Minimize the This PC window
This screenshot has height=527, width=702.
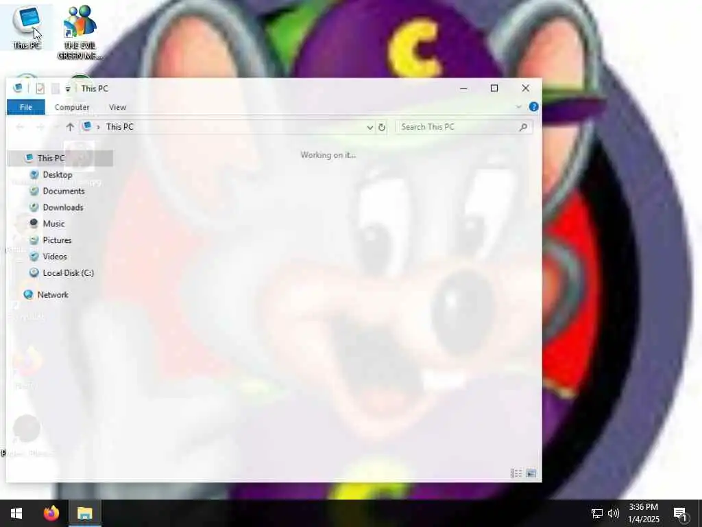(463, 89)
